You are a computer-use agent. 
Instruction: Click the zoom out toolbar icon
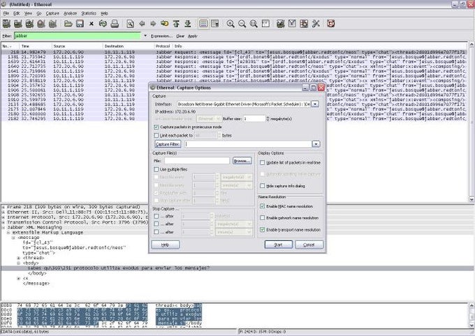(x=242, y=24)
